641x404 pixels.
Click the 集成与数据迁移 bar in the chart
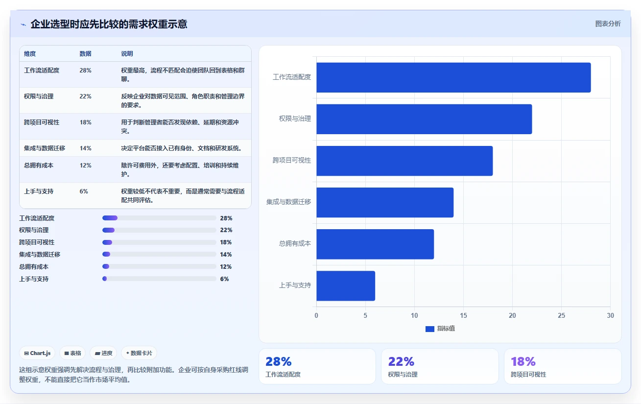tap(385, 202)
